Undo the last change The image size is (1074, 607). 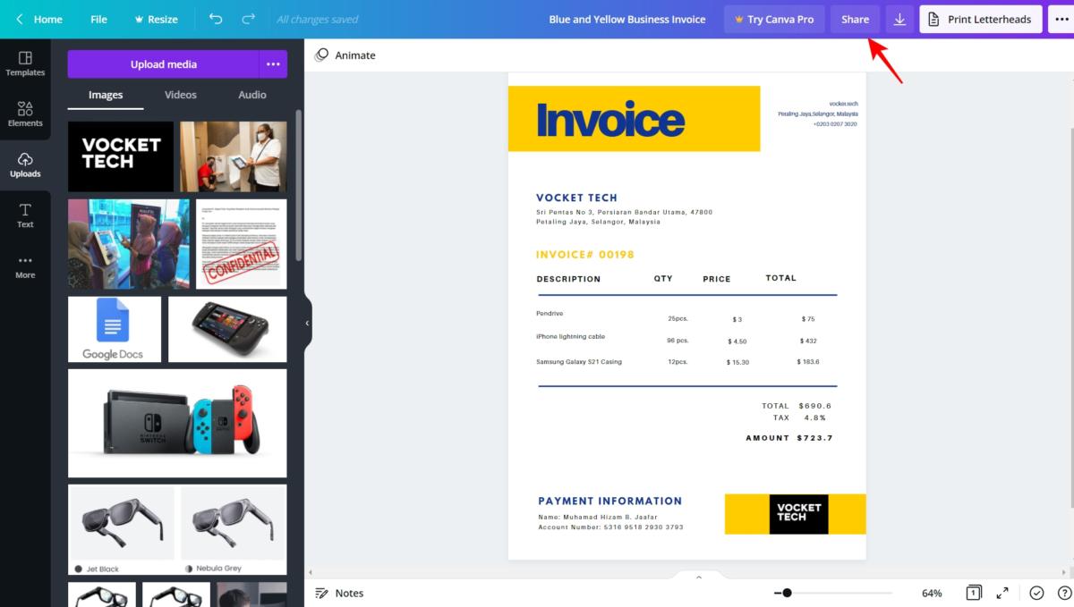click(x=216, y=19)
